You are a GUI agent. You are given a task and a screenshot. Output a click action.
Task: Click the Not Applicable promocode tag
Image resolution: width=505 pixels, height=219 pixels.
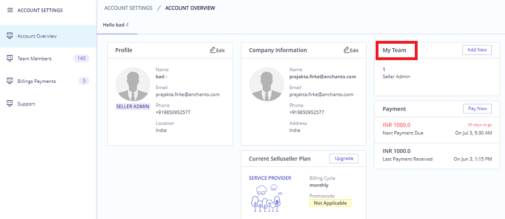pos(330,203)
